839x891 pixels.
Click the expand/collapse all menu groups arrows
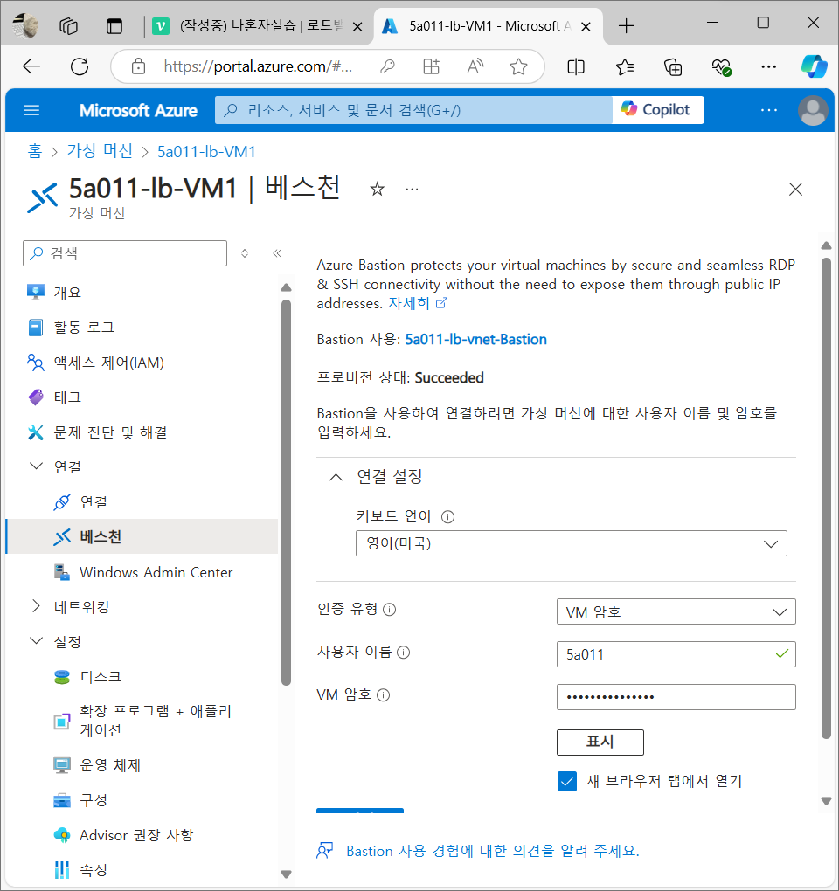245,253
